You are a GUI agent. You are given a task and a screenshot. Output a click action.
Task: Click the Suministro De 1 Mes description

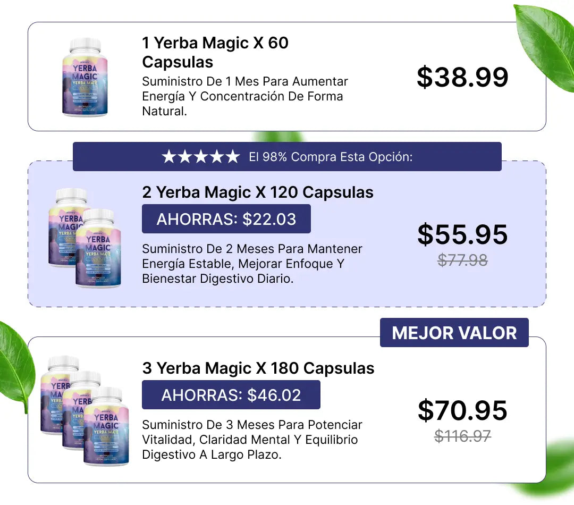(x=245, y=96)
